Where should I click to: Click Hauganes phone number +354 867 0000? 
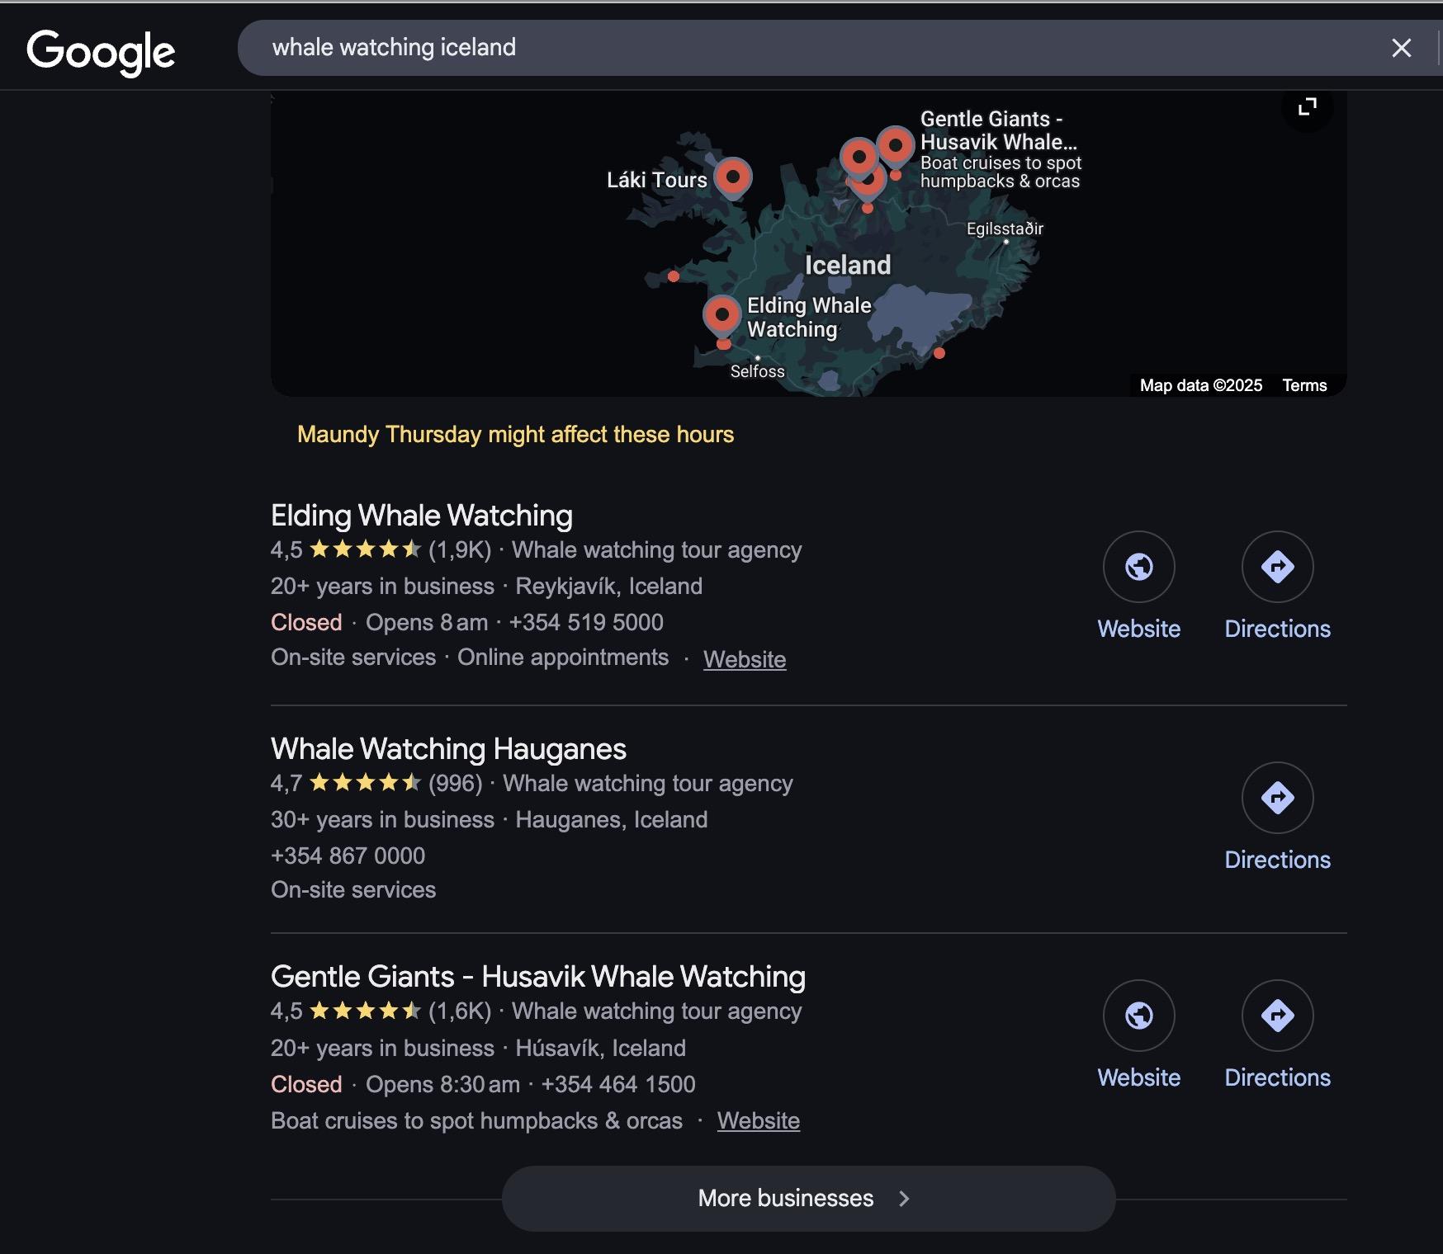pos(348,856)
